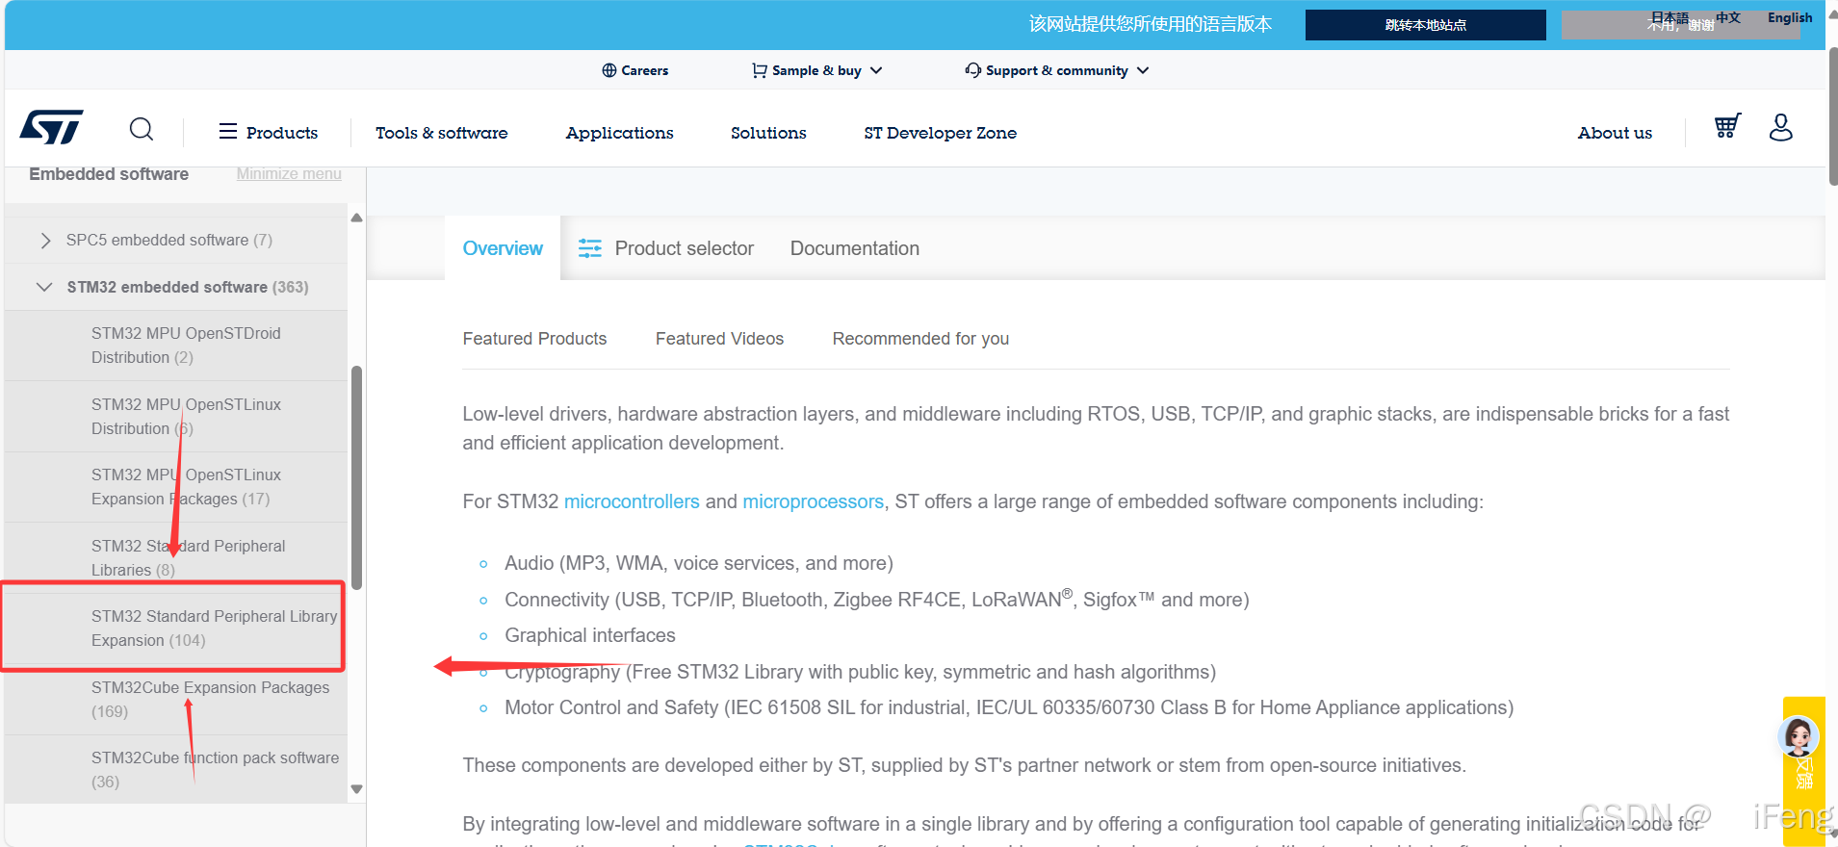Open STM32Cube Expansion Packages

176,700
